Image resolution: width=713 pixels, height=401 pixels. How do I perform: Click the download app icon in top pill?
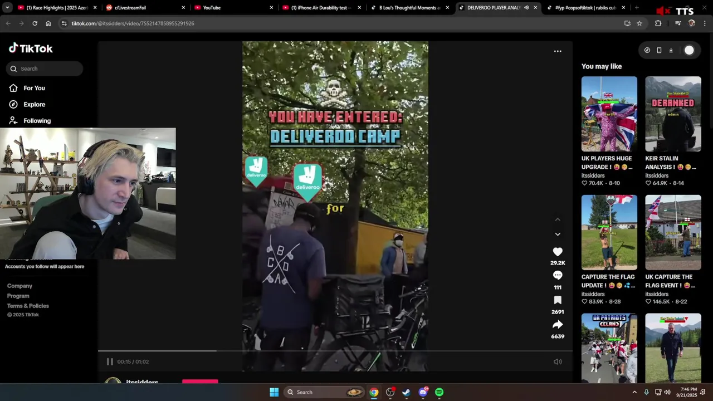[671, 50]
